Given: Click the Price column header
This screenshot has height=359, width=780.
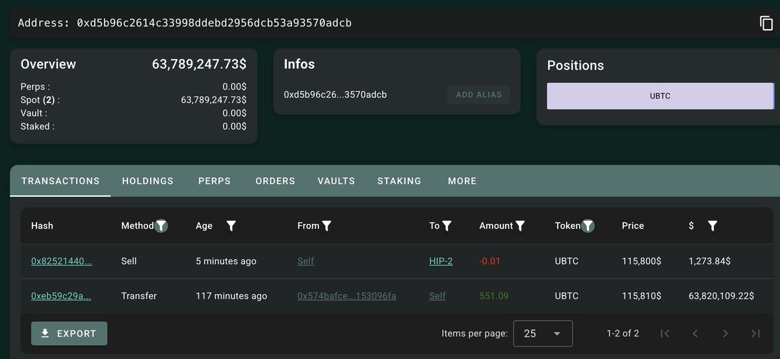Looking at the screenshot, I should [632, 226].
